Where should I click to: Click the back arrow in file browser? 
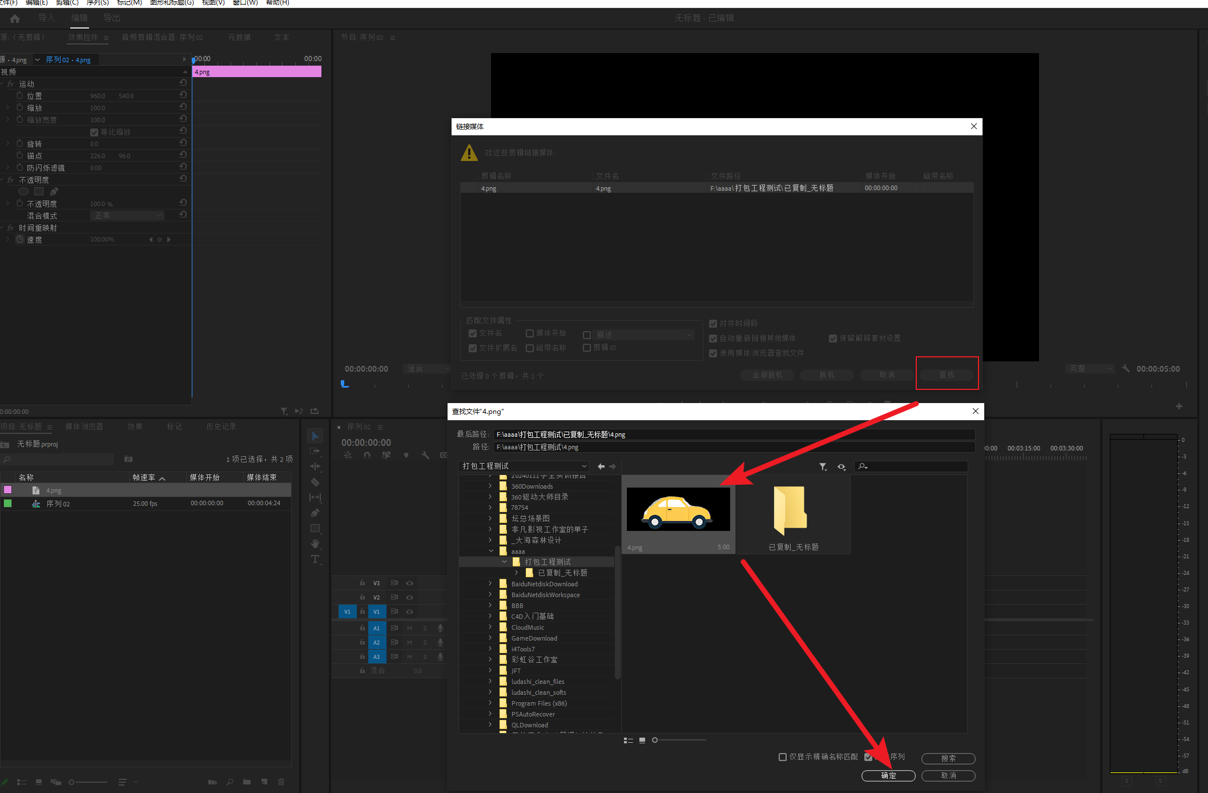tap(601, 466)
